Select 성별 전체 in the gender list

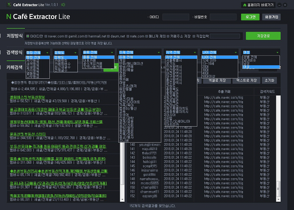coord(261,57)
